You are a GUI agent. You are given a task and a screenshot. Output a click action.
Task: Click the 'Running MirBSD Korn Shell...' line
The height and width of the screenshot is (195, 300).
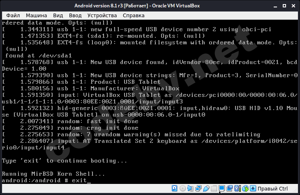(53, 174)
